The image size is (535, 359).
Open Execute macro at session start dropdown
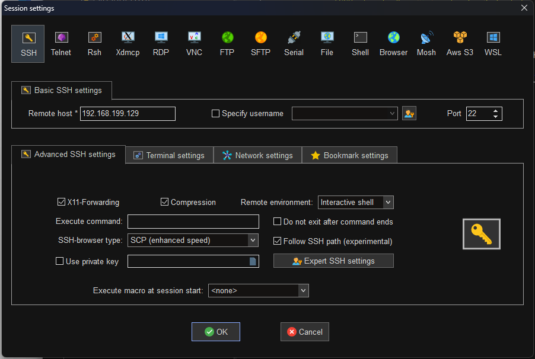pyautogui.click(x=258, y=291)
